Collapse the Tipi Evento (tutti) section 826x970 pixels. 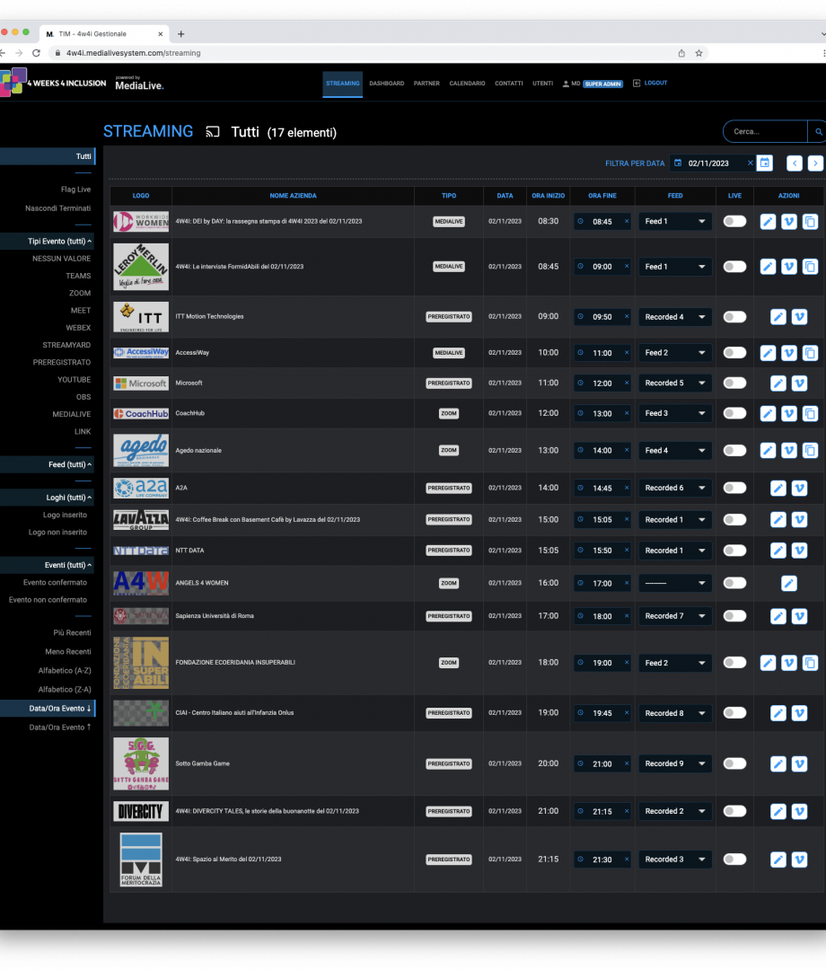point(59,242)
